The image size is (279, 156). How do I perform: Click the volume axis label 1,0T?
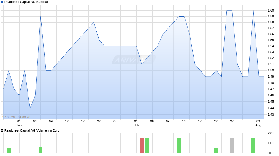point(271,143)
